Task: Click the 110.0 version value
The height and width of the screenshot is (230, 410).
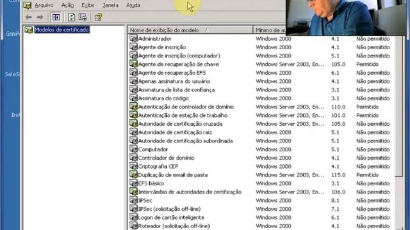Action: 338,107
